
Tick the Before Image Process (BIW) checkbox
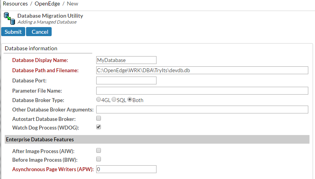tap(99, 159)
